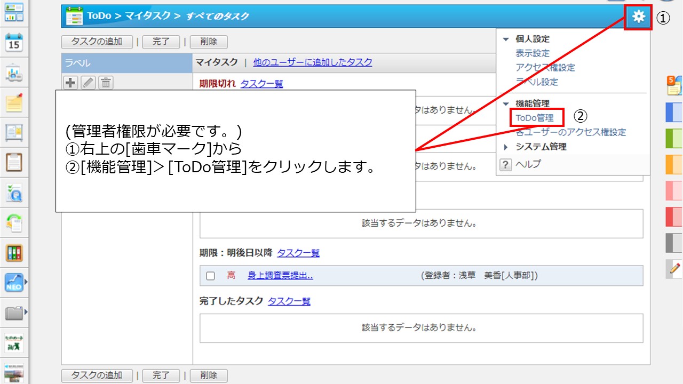Click the trash delete label icon
The height and width of the screenshot is (384, 683).
click(106, 82)
